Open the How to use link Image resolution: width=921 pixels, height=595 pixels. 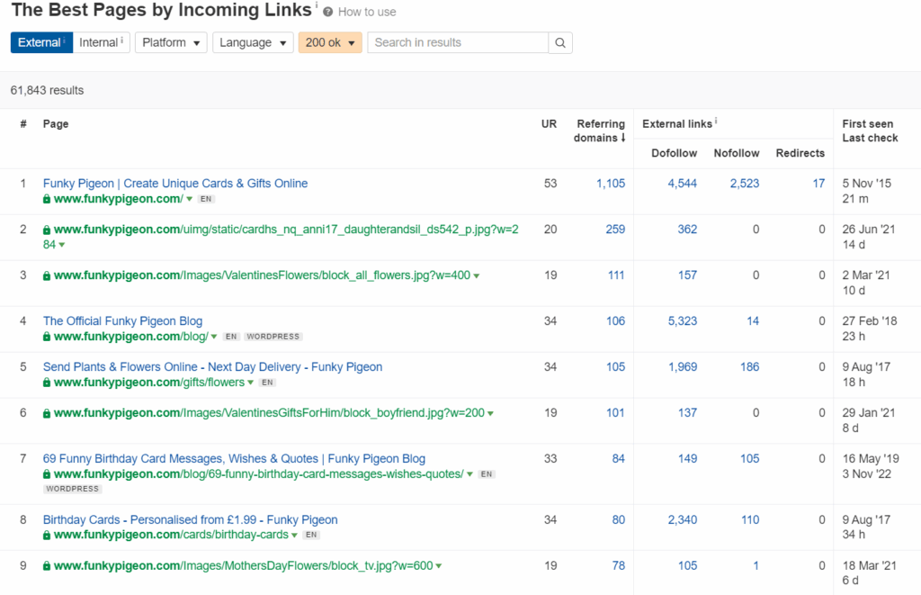tap(367, 13)
